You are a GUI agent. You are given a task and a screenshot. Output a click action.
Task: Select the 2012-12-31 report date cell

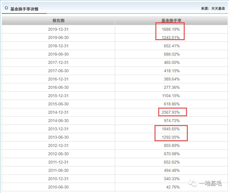[58, 145]
